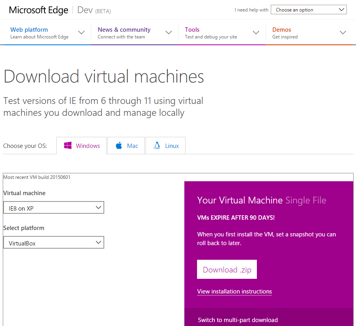This screenshot has width=356, height=326.
Task: Click the Linux penguin icon
Action: pyautogui.click(x=157, y=146)
